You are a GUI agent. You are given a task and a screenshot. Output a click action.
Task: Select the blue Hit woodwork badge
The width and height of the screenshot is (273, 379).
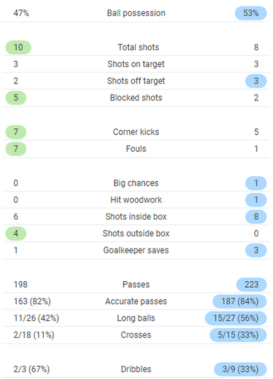(256, 200)
